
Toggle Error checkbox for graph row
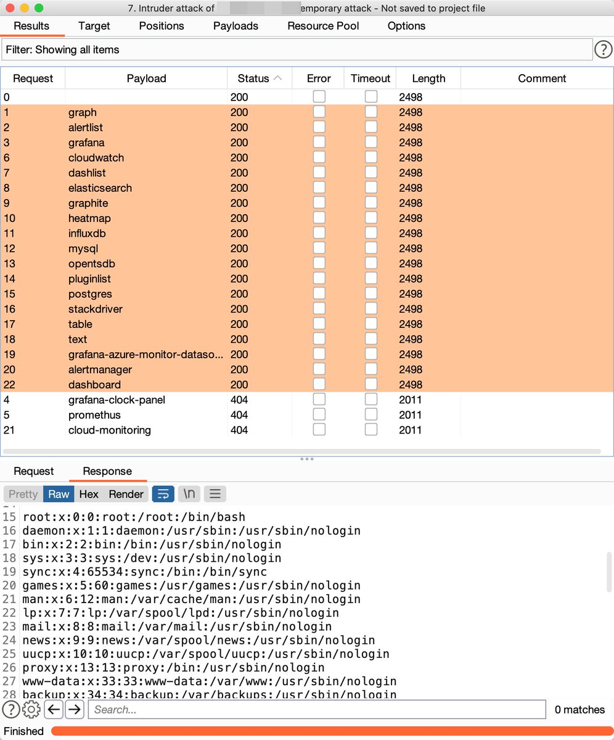click(319, 112)
